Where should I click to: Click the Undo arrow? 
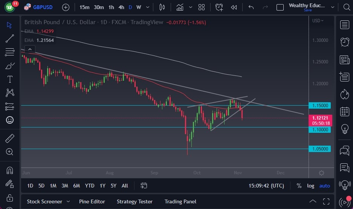pyautogui.click(x=251, y=7)
